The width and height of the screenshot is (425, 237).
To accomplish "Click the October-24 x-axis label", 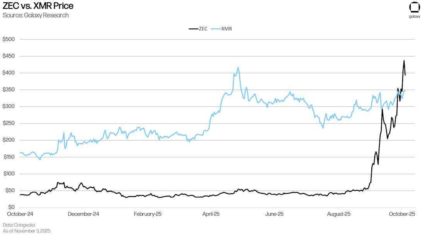I will tap(19, 213).
